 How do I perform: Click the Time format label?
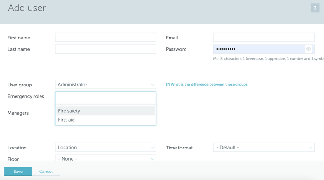tap(179, 148)
